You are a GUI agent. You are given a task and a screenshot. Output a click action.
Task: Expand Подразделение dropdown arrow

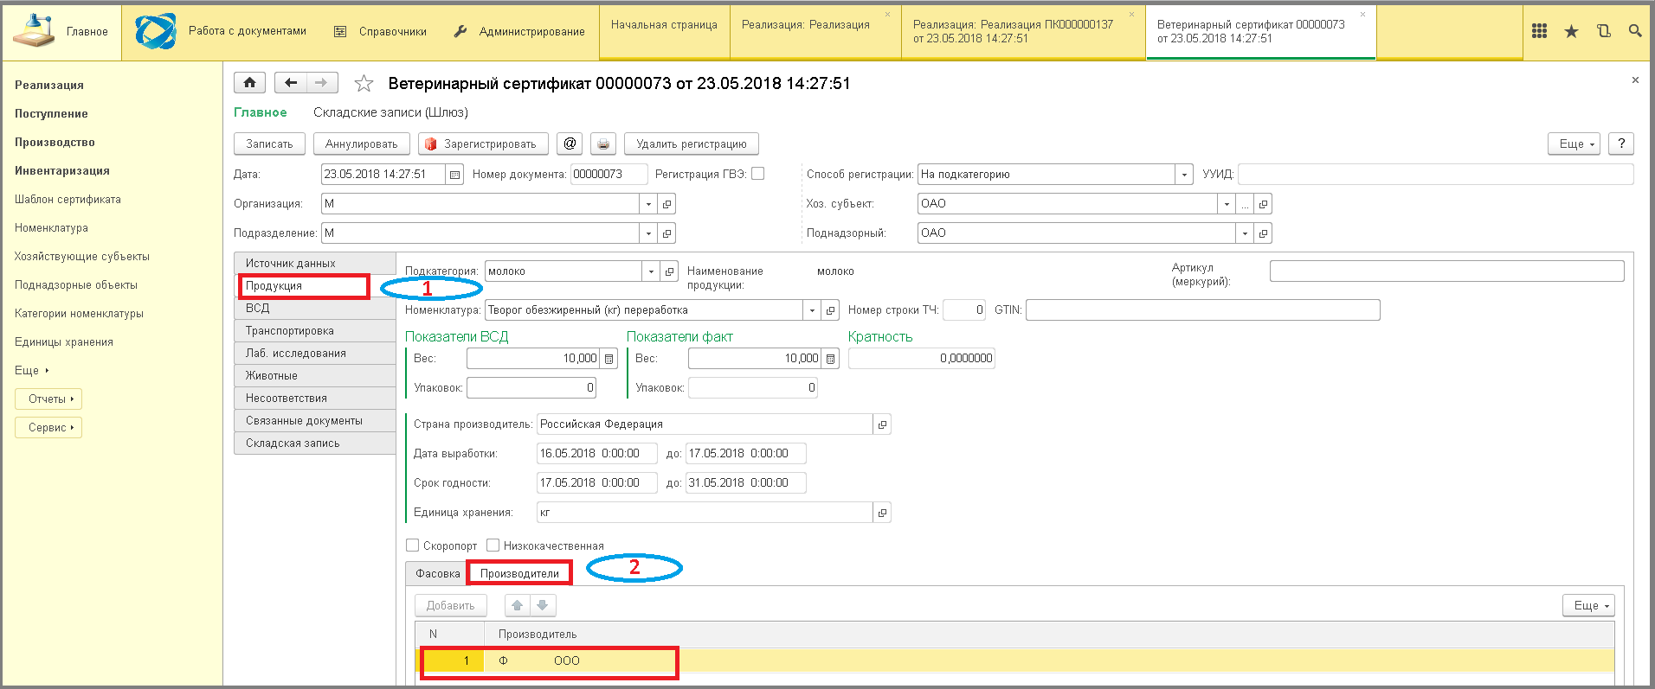pyautogui.click(x=648, y=233)
